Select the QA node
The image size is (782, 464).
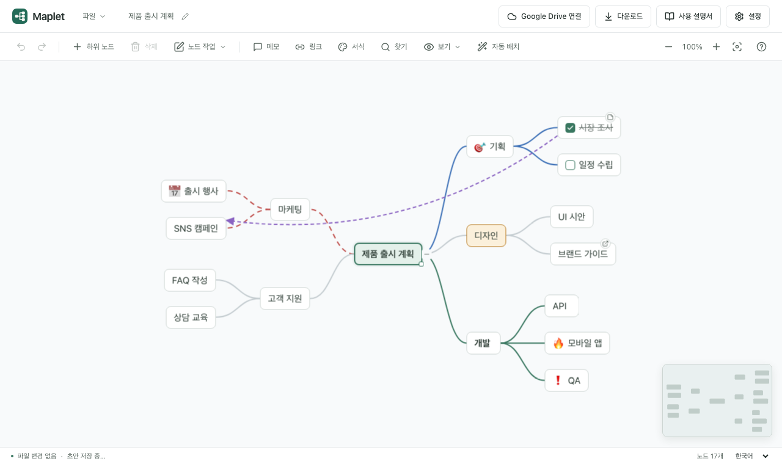point(566,380)
